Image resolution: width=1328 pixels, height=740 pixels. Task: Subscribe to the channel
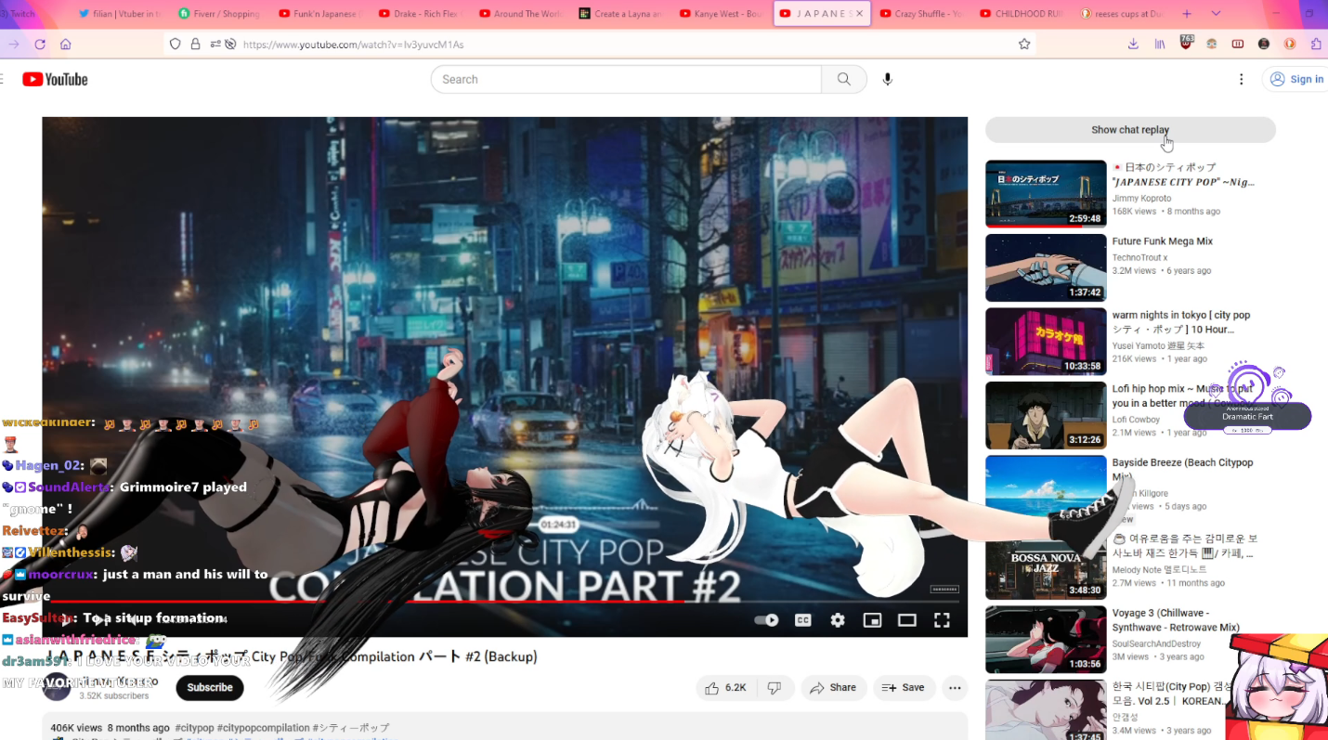point(210,688)
